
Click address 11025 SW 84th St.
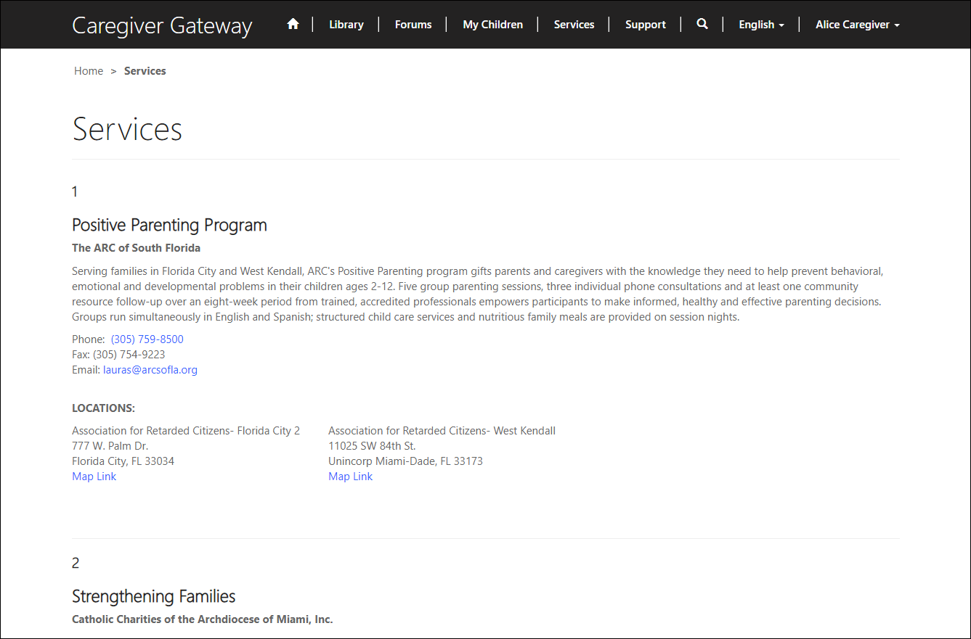coord(372,446)
